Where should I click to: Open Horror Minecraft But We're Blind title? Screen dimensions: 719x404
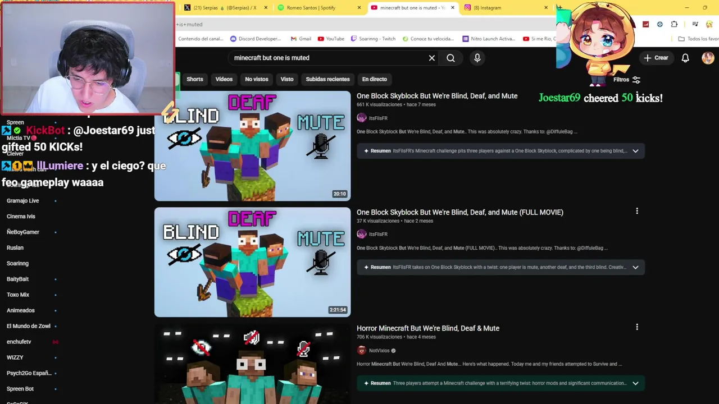(428, 328)
